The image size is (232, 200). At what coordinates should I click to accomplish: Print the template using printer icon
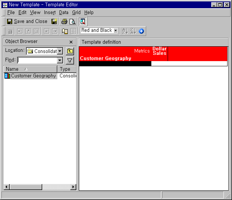click(x=64, y=21)
